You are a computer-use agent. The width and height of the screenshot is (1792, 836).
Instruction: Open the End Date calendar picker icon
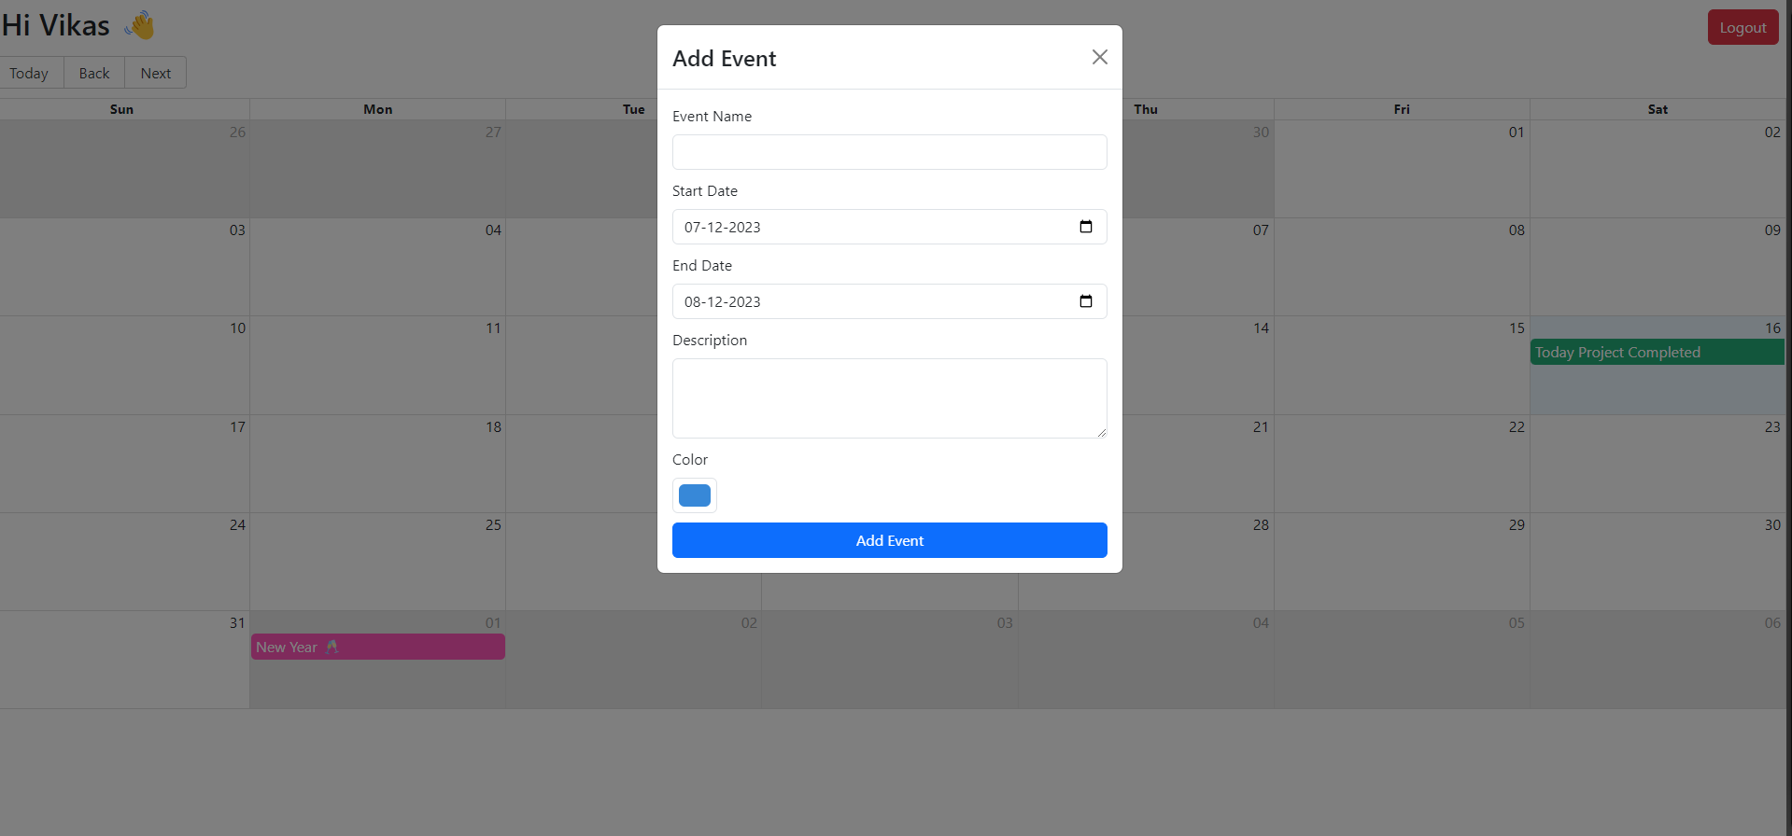click(x=1086, y=301)
